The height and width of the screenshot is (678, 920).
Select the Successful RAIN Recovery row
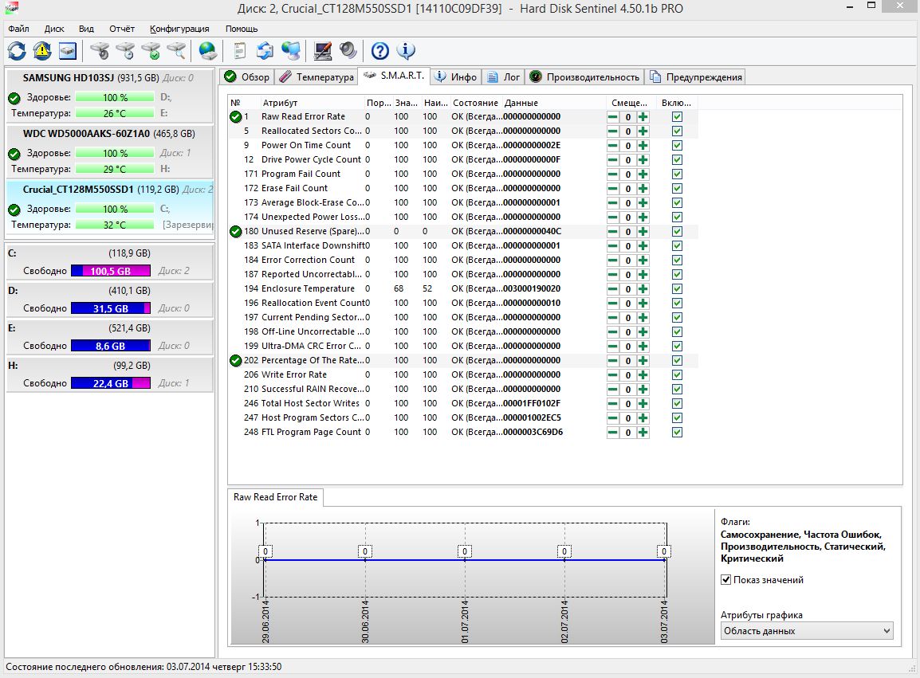462,389
